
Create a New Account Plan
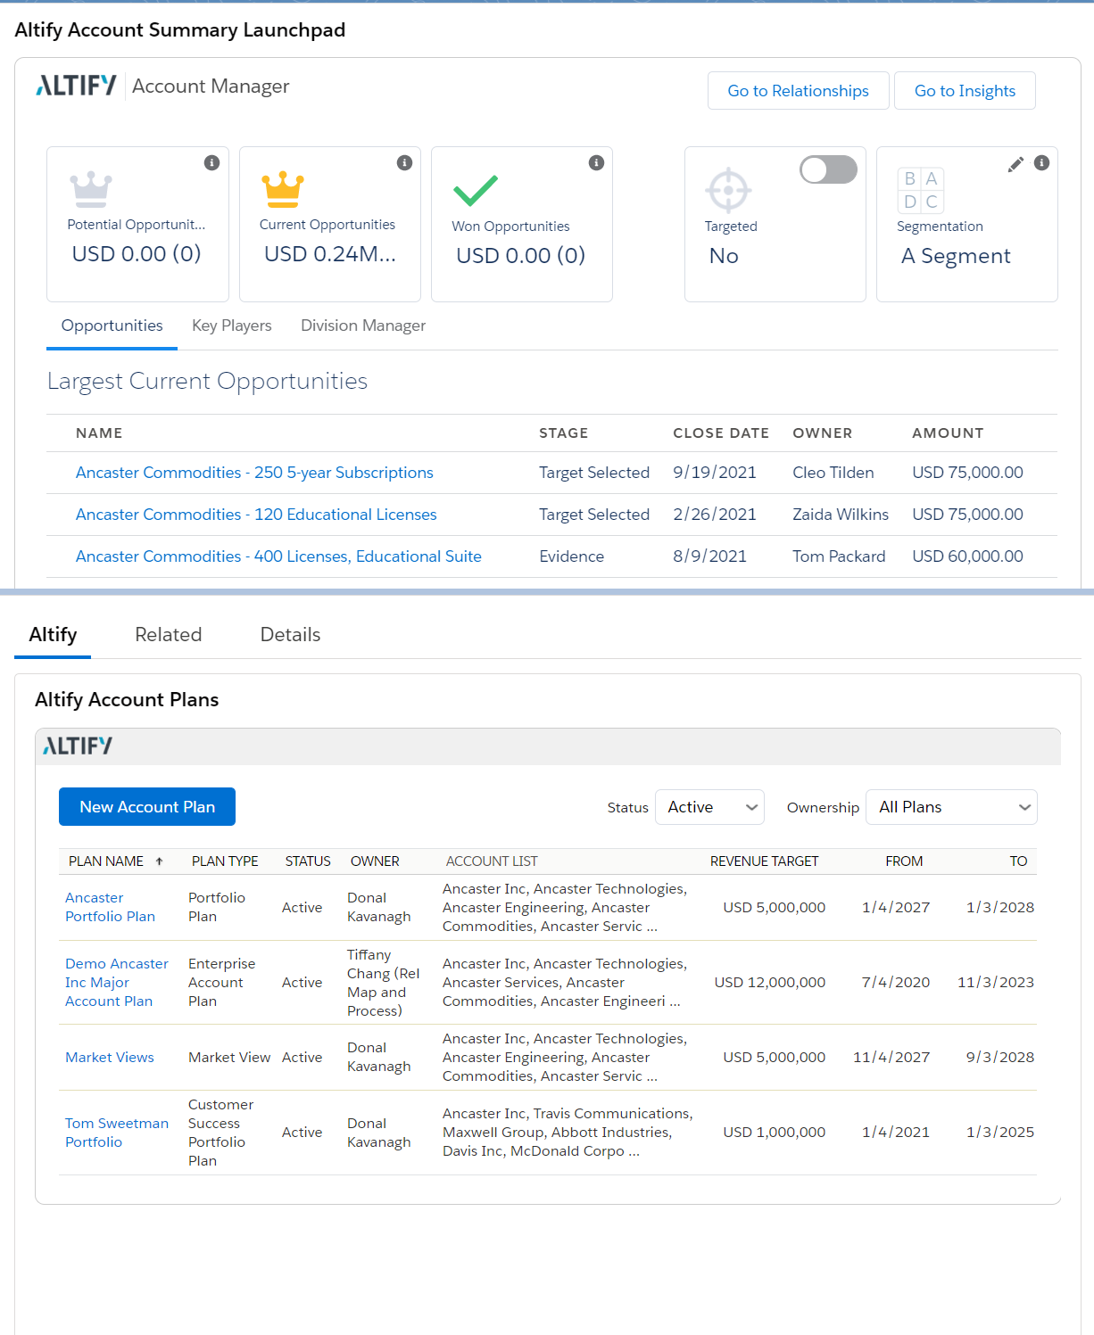pos(147,807)
